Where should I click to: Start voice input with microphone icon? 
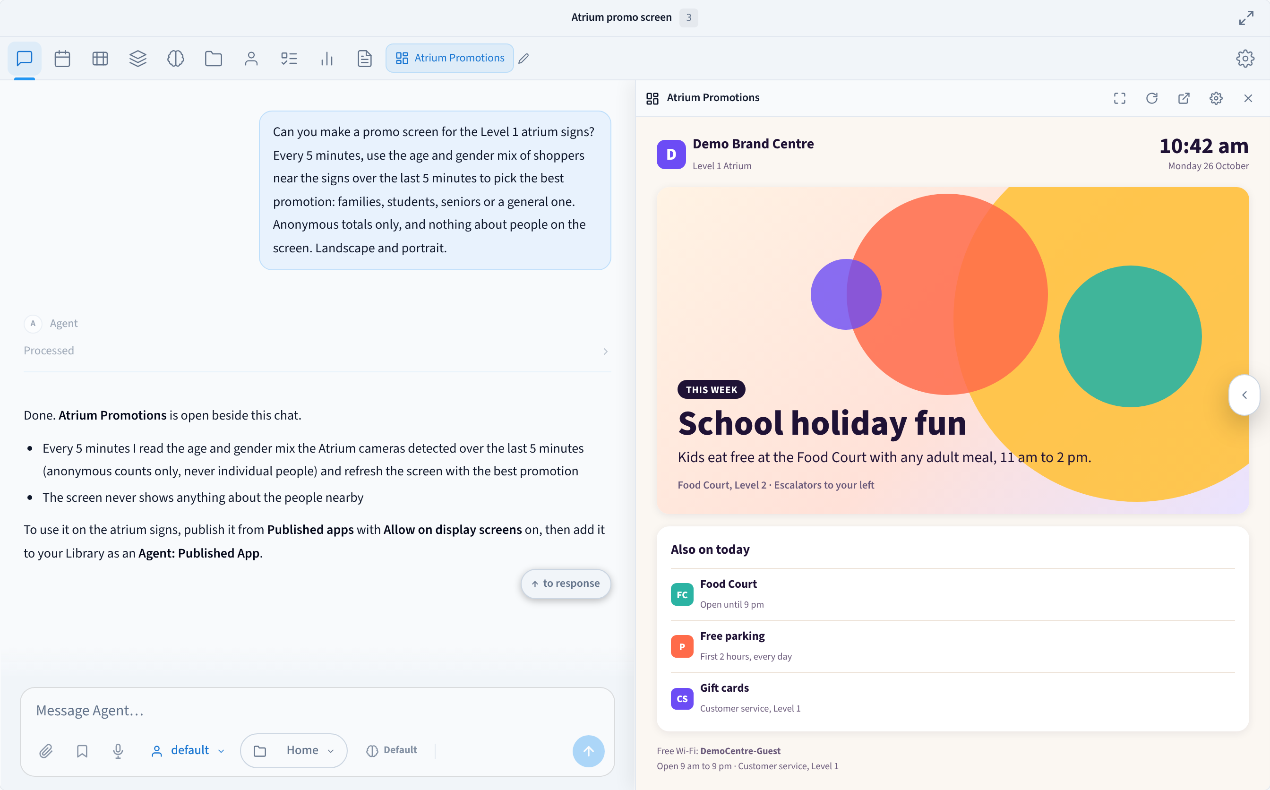pyautogui.click(x=118, y=751)
